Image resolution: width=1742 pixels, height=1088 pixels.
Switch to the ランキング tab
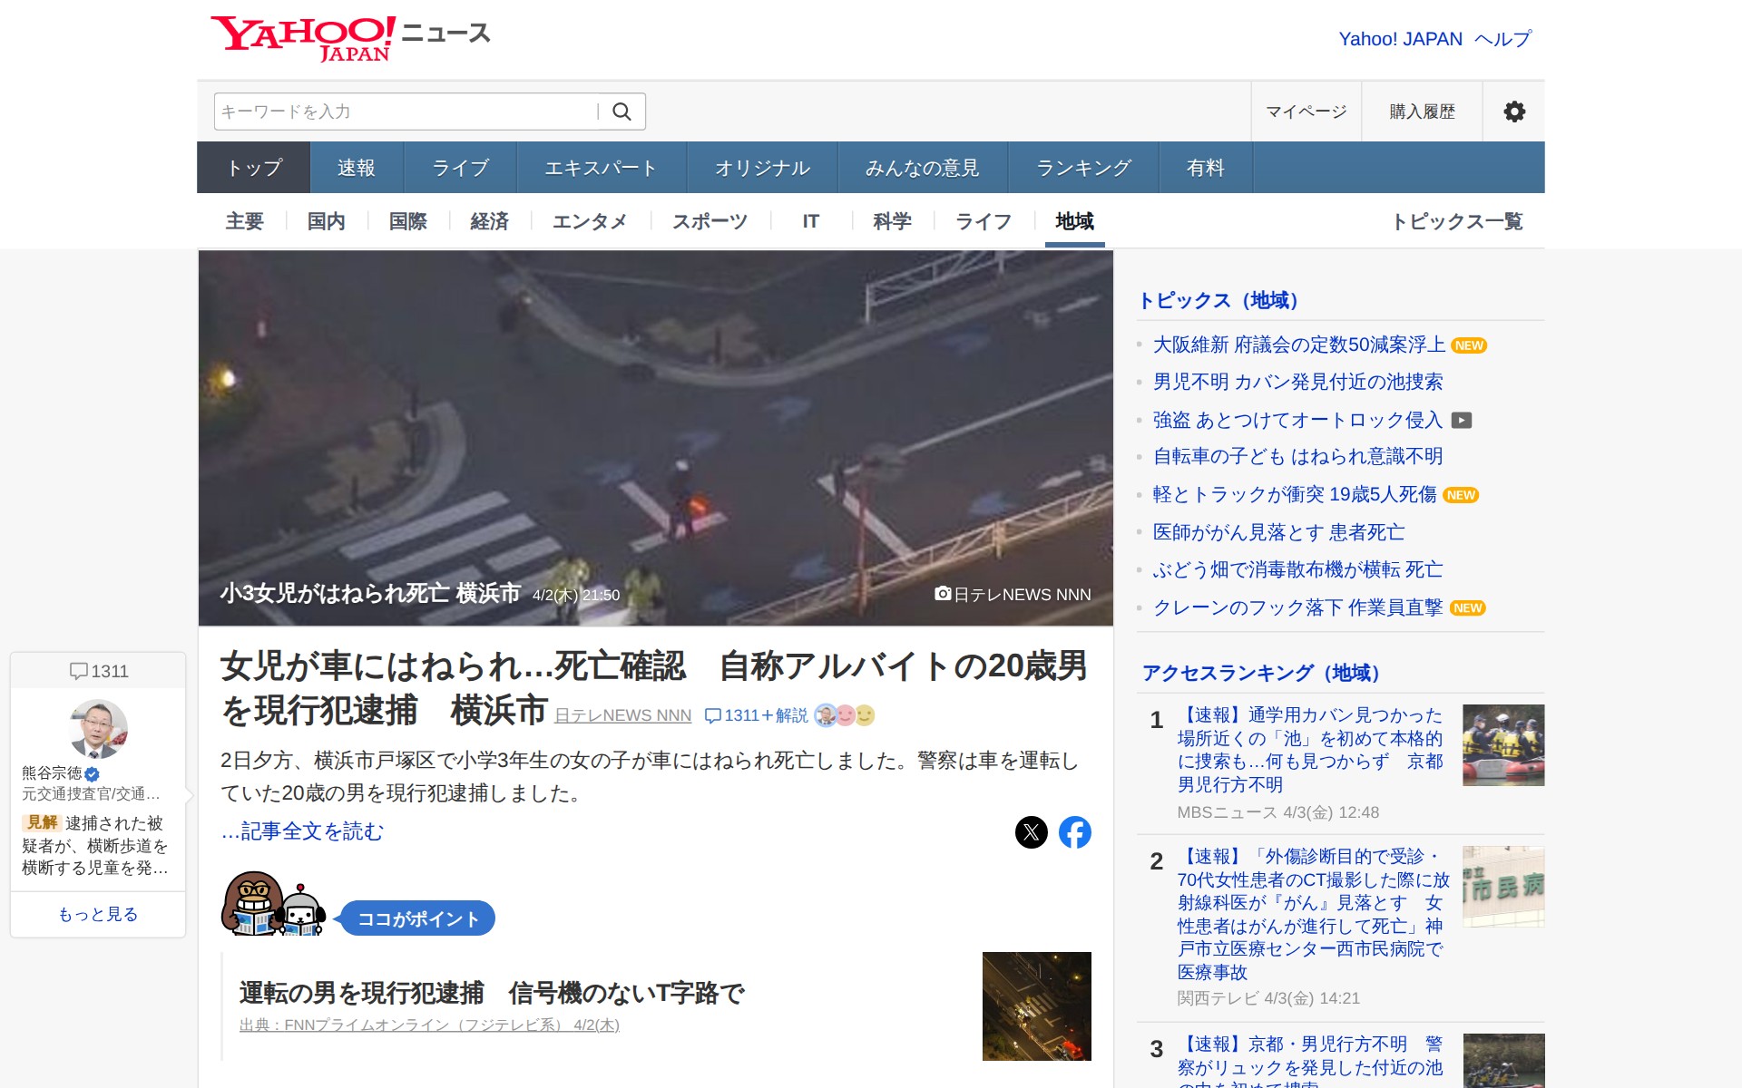click(1082, 168)
